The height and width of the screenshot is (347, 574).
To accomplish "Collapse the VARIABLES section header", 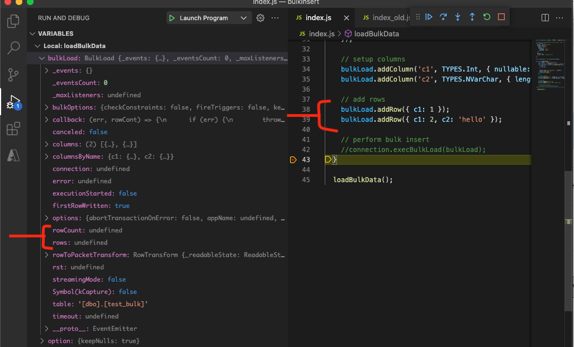I will (32, 34).
